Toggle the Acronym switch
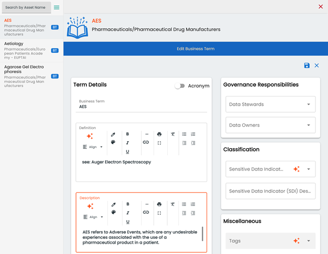Image resolution: width=328 pixels, height=254 pixels. coord(180,86)
